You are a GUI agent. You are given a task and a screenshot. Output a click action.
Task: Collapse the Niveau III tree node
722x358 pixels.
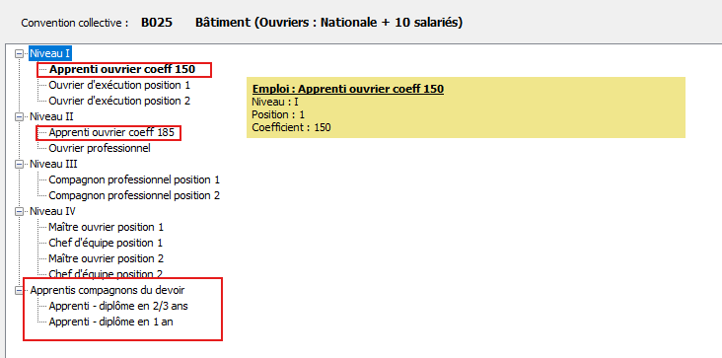coord(19,165)
